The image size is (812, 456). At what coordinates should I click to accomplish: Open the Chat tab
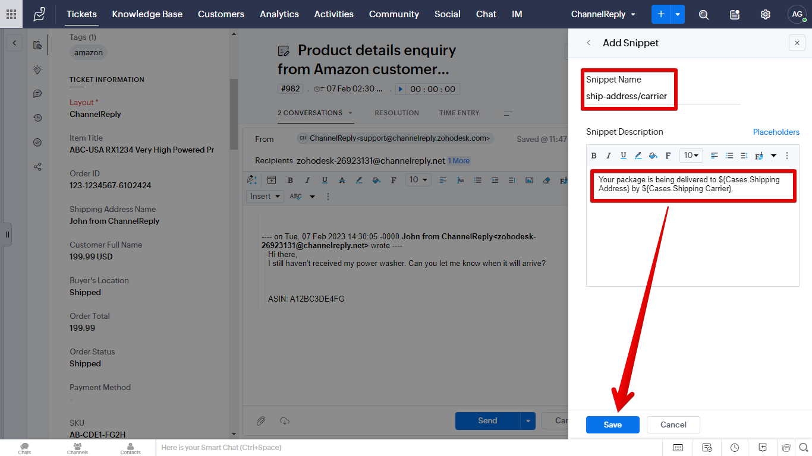coord(486,14)
